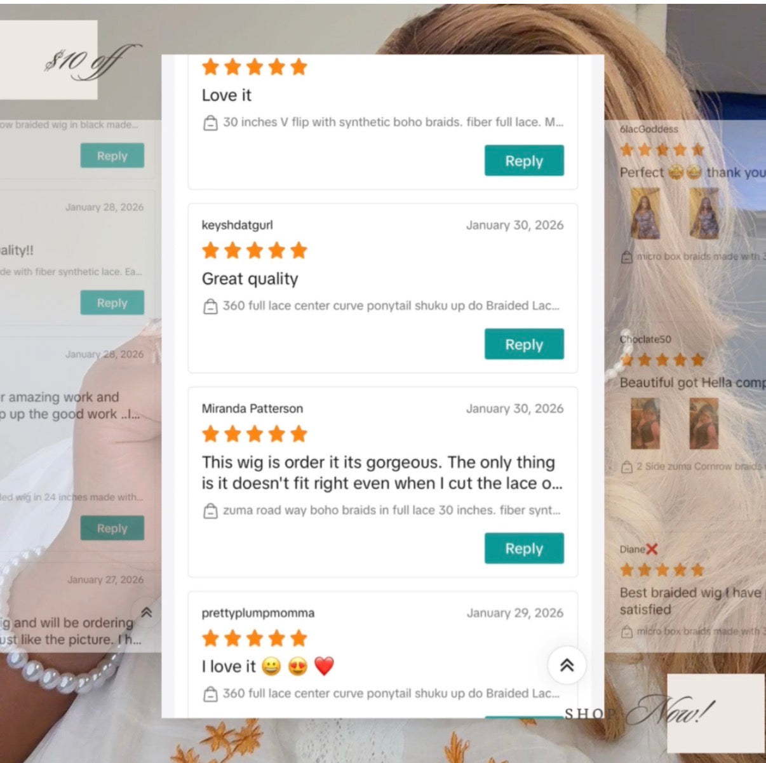This screenshot has height=763, width=766.
Task: Click bag icon in prettyplumpmomma's review
Action: [210, 694]
